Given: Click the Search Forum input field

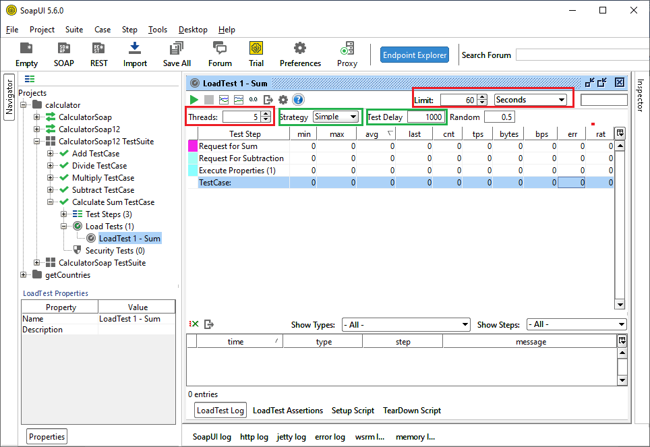Looking at the screenshot, I should point(583,55).
